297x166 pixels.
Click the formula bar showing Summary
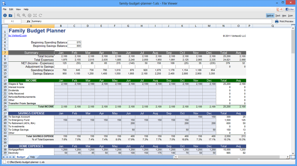(x=151, y=21)
